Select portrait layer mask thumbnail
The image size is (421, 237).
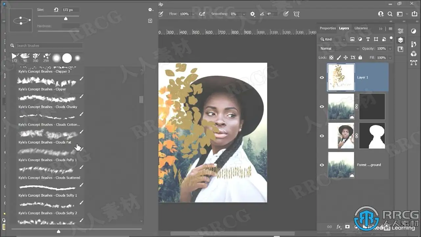point(372,136)
